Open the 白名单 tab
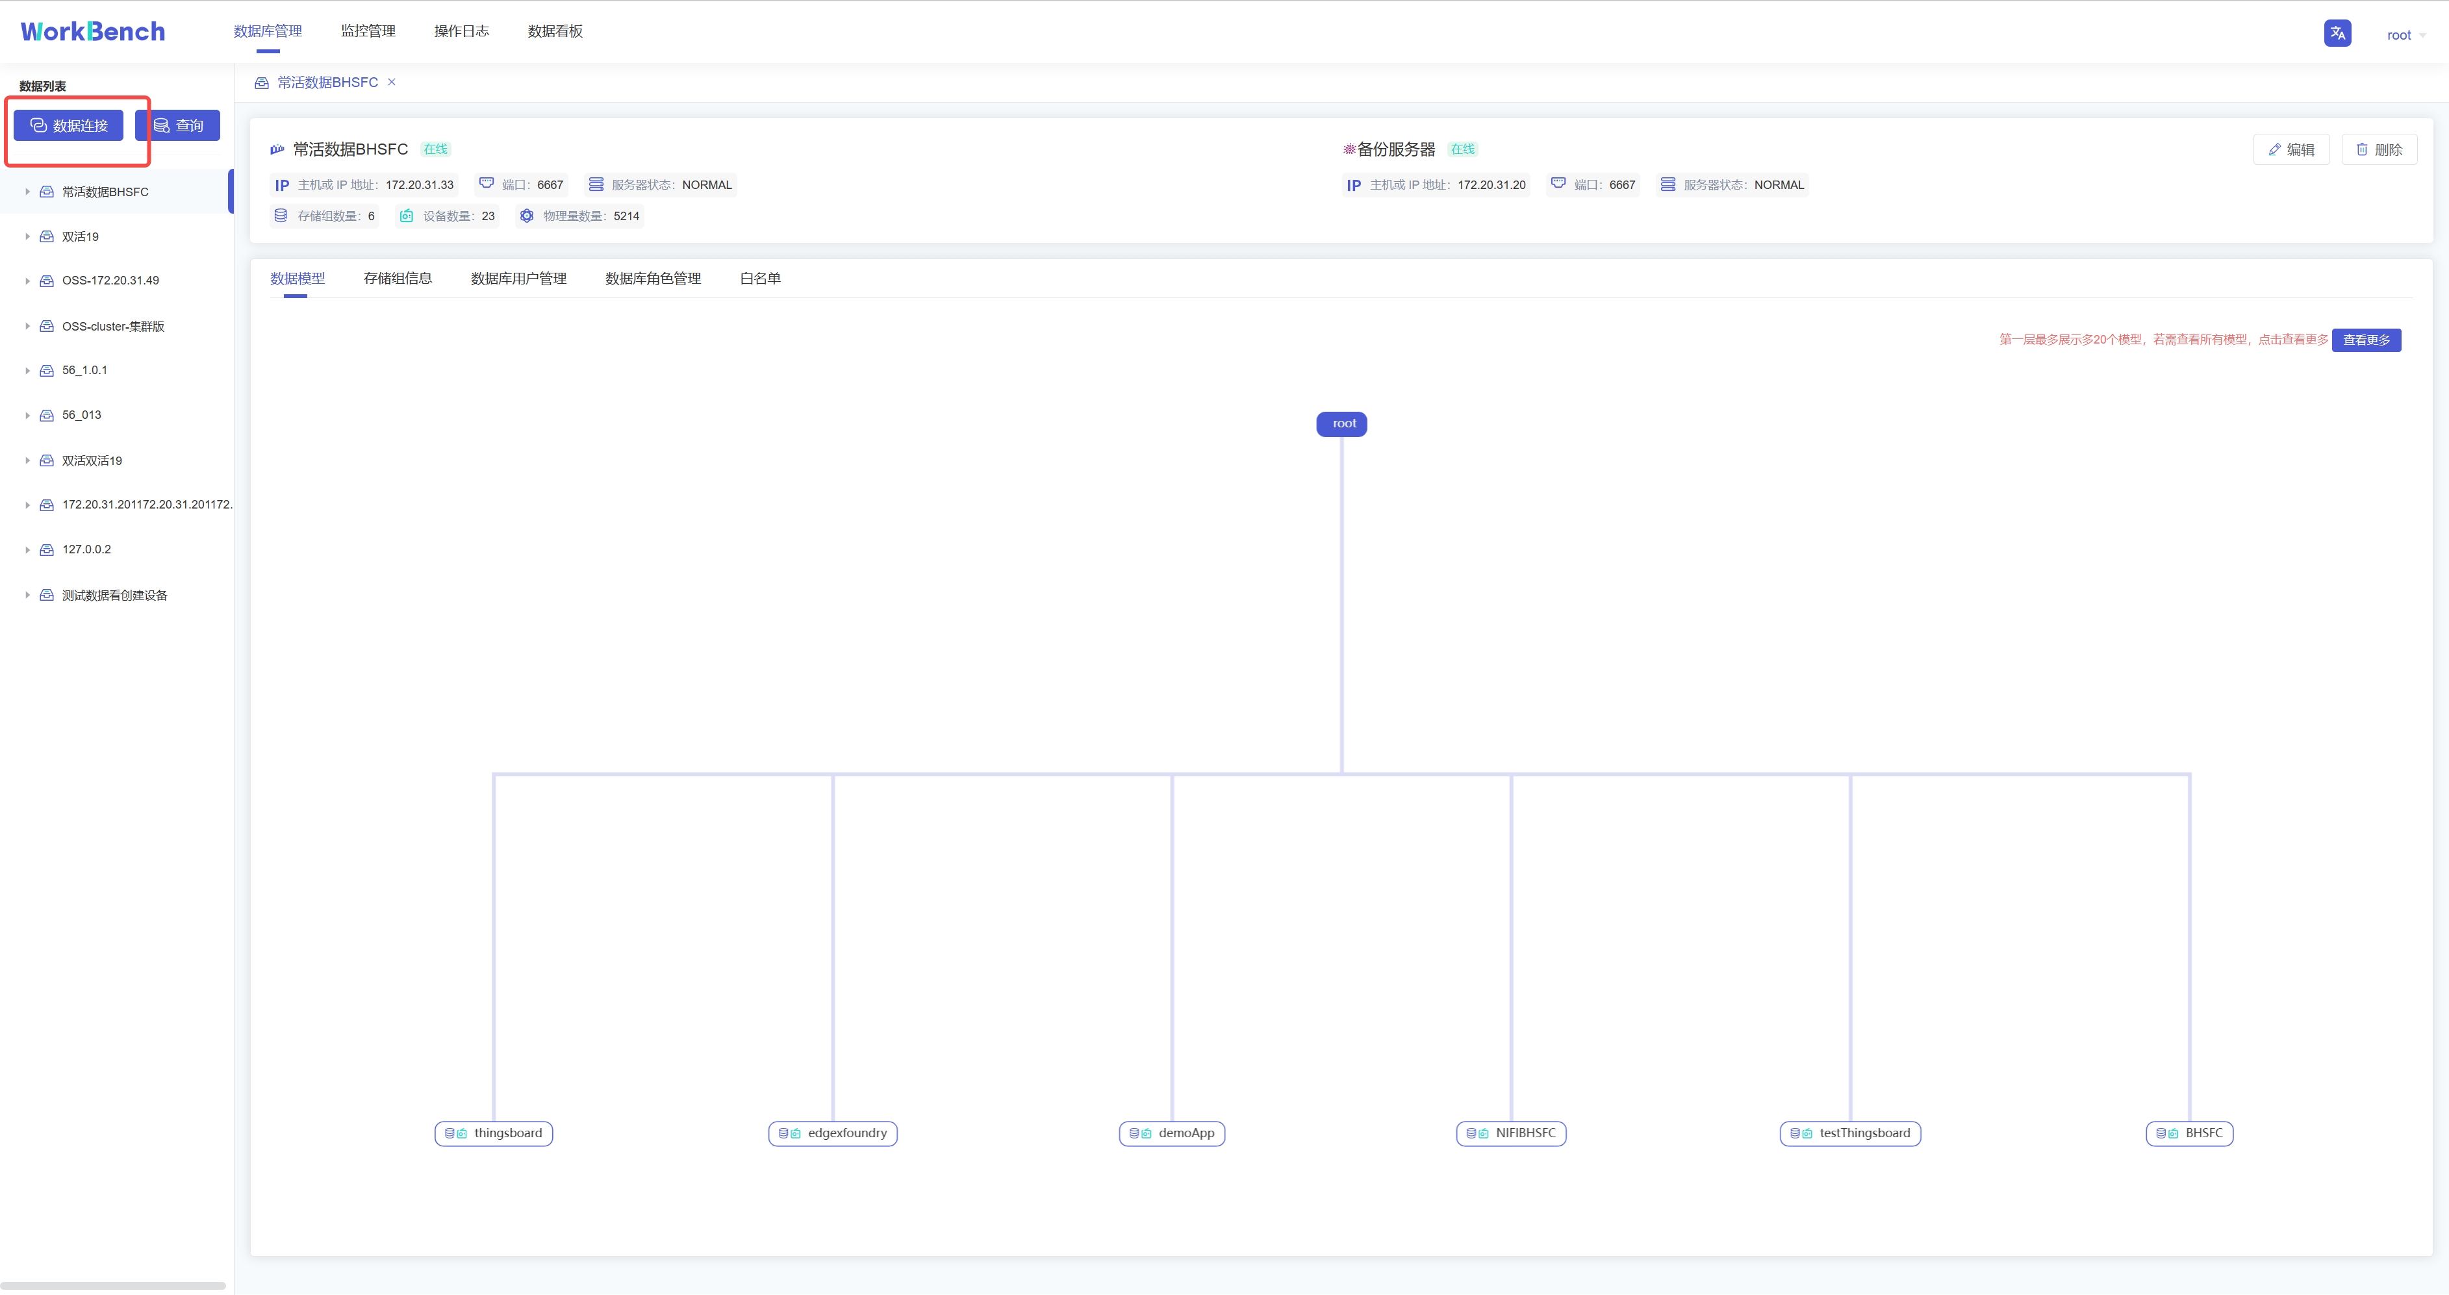Image resolution: width=2449 pixels, height=1295 pixels. (759, 279)
